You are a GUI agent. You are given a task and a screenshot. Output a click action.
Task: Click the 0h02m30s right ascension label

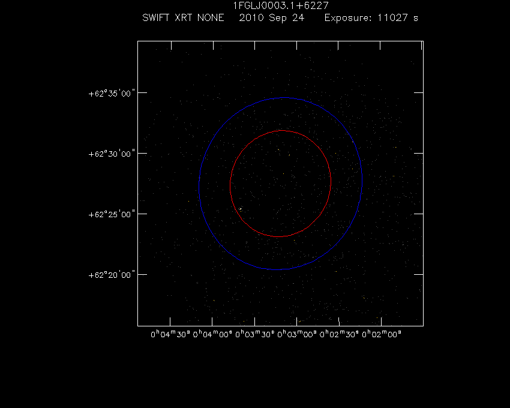click(x=339, y=334)
